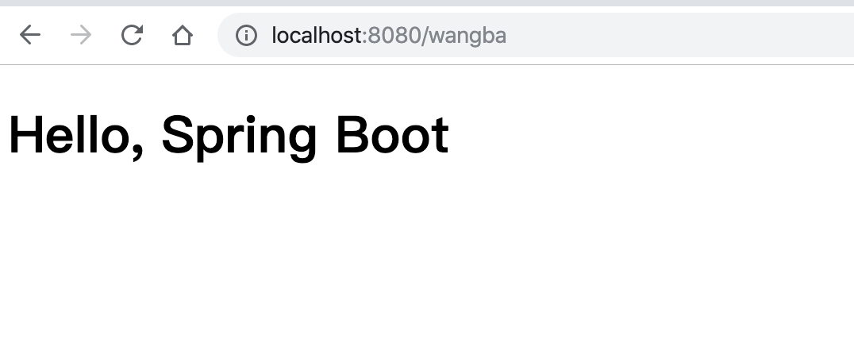The width and height of the screenshot is (854, 351).
Task: Click the word Spring in the heading
Action: (239, 138)
